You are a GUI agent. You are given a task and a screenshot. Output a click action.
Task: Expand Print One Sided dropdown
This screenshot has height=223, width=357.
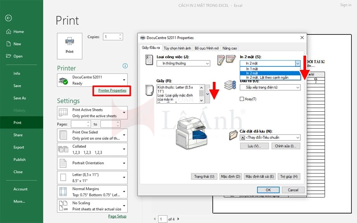click(92, 135)
